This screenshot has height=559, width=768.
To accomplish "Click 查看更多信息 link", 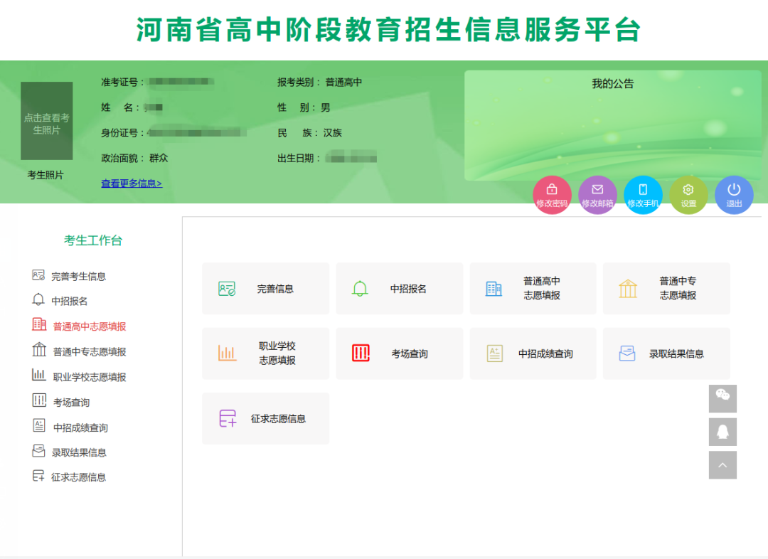I will click(132, 183).
